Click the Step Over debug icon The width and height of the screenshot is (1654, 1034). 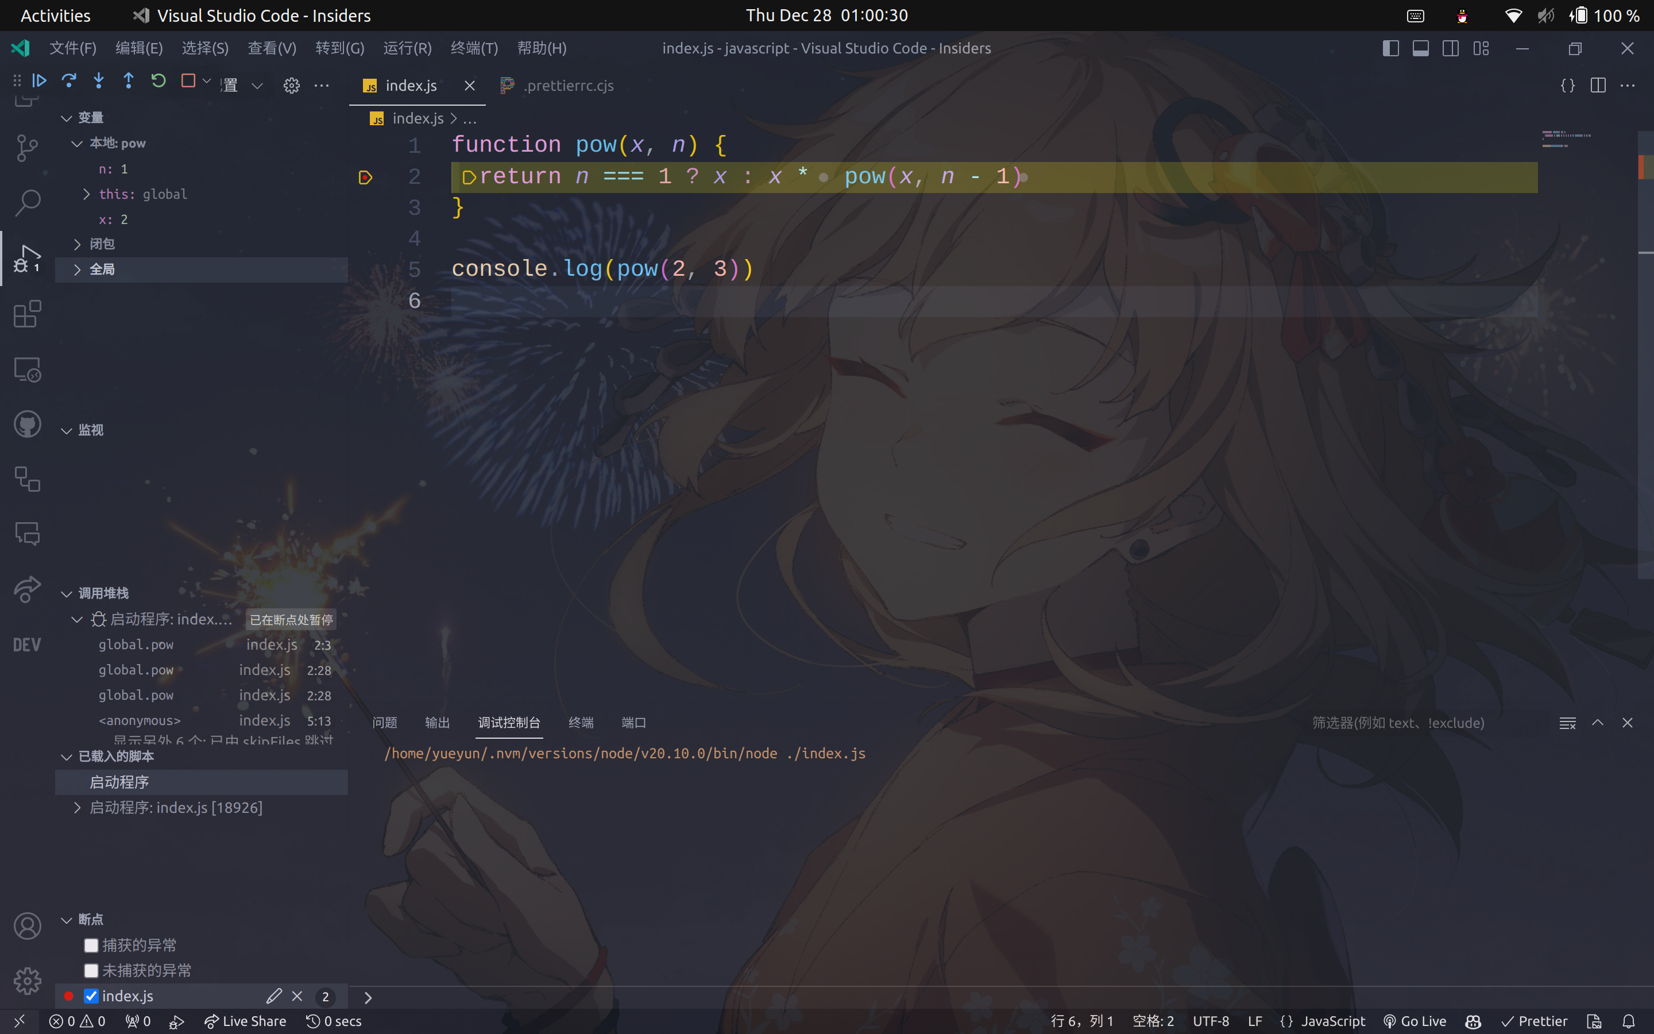click(69, 82)
